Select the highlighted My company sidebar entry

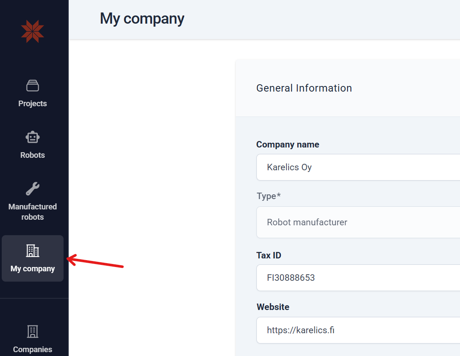[x=33, y=258]
